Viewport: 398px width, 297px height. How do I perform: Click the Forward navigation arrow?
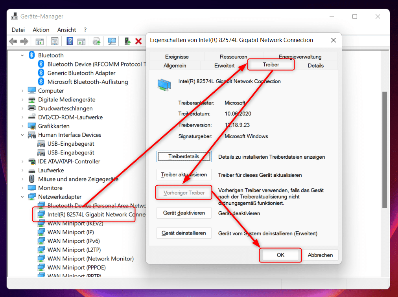[x=24, y=40]
